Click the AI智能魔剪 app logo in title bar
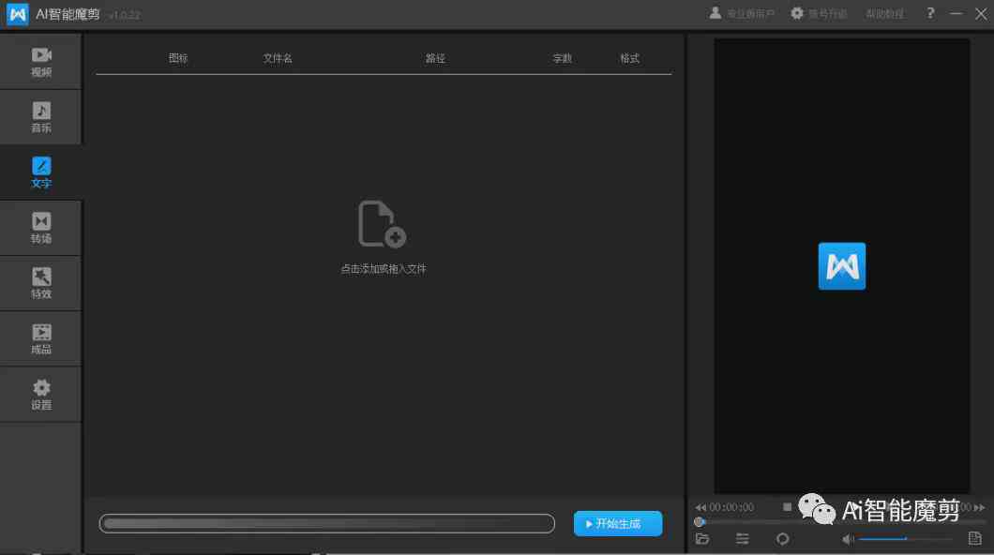This screenshot has height=555, width=994. (17, 14)
